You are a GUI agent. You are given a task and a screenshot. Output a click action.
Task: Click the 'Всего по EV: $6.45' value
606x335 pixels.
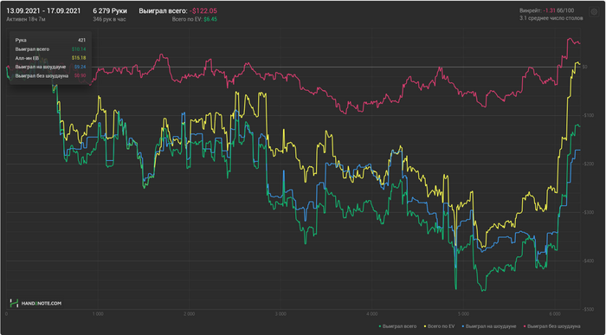pos(195,19)
